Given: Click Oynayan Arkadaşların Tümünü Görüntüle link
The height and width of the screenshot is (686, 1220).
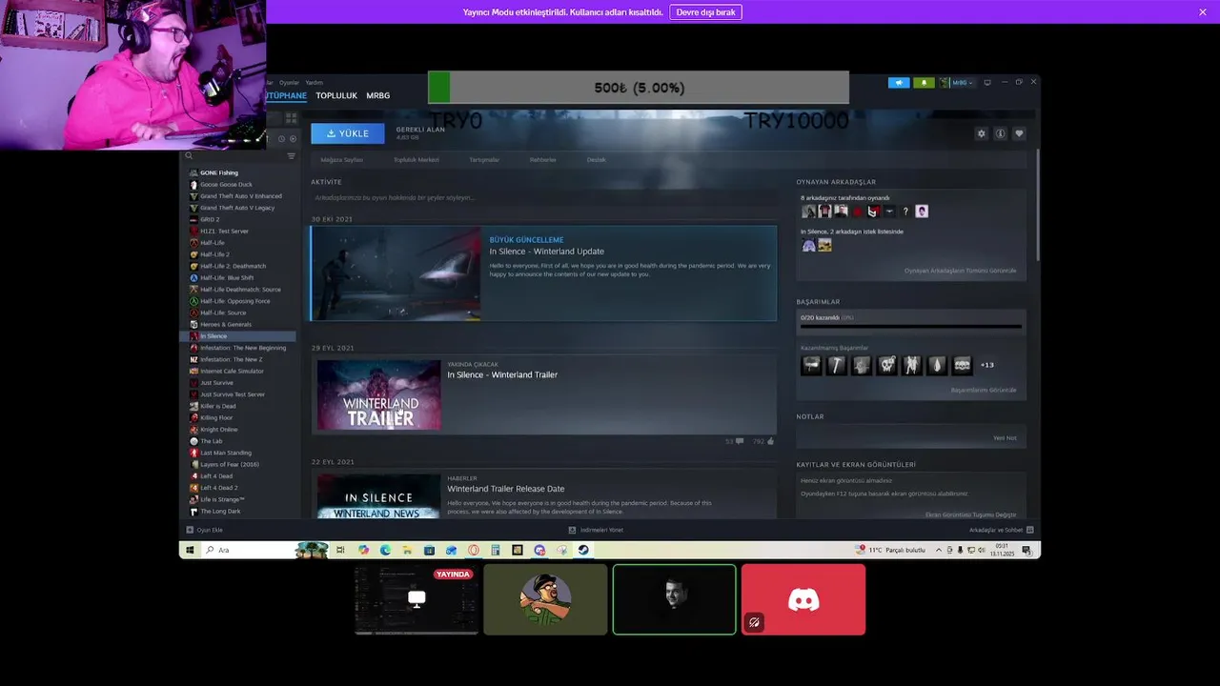Looking at the screenshot, I should (x=960, y=271).
